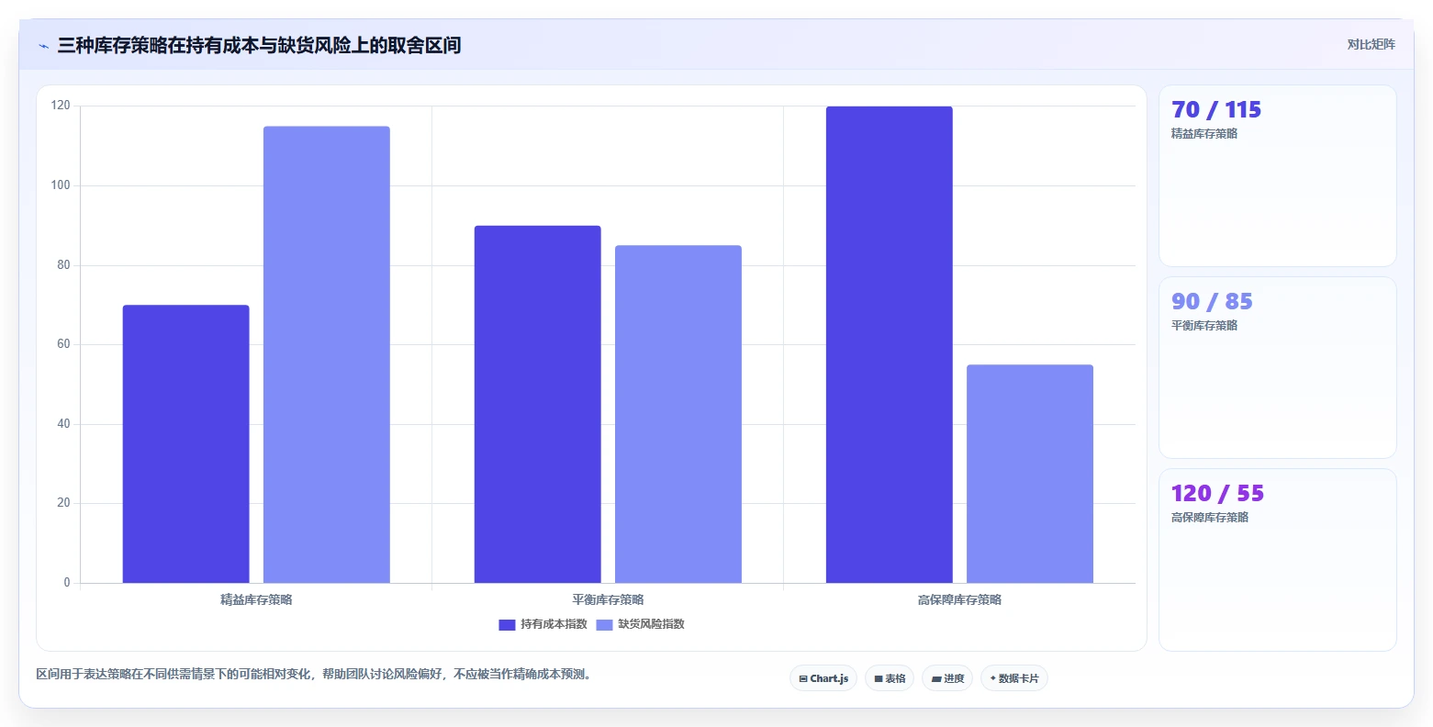Click the 高保障库存策略 x-axis label
Image resolution: width=1433 pixels, height=727 pixels.
[x=959, y=600]
